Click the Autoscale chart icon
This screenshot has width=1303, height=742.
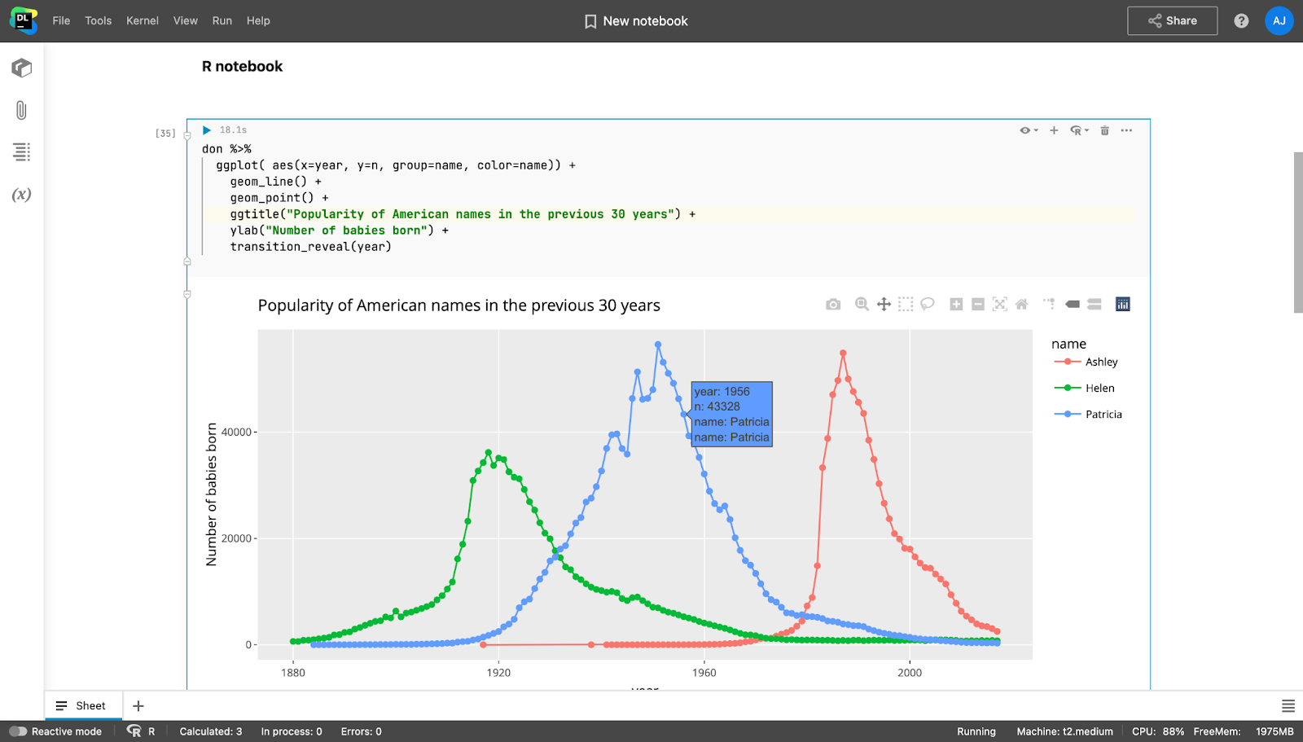pyautogui.click(x=1000, y=305)
